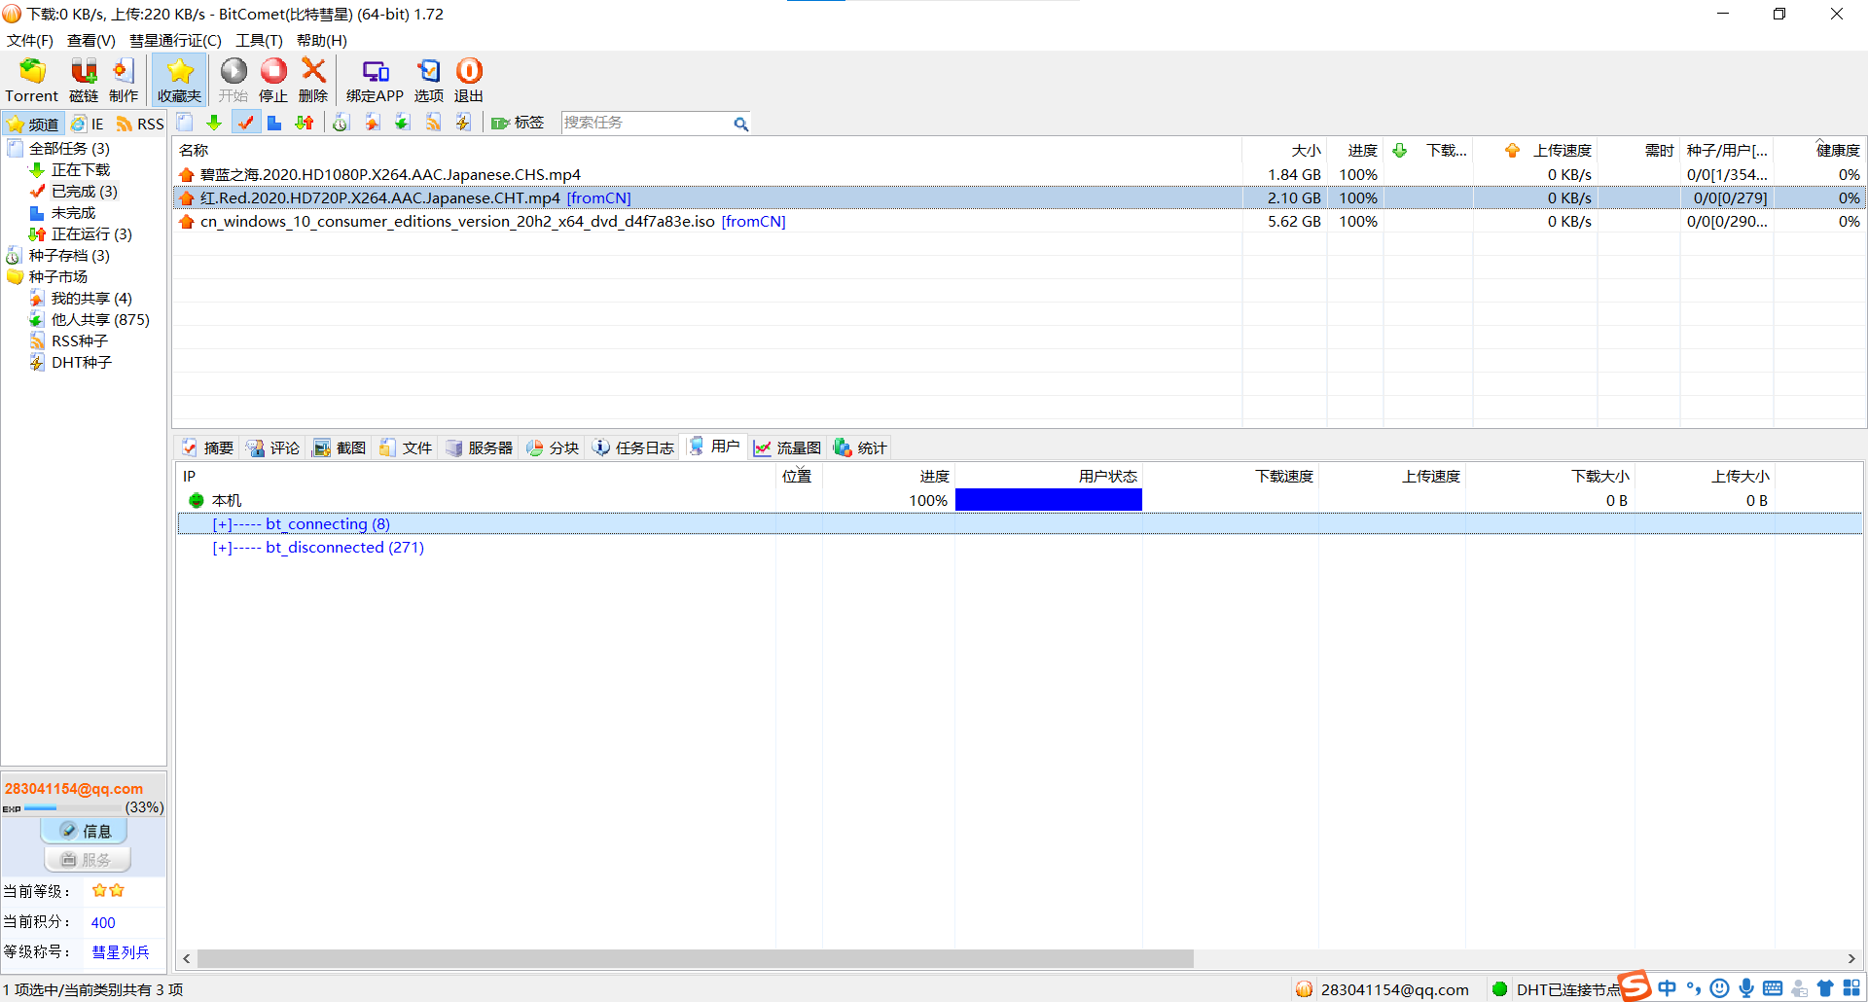Open the 工具(T) menu

pos(259,40)
